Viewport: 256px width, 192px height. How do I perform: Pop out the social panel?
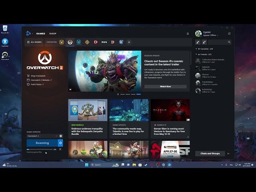[229, 34]
